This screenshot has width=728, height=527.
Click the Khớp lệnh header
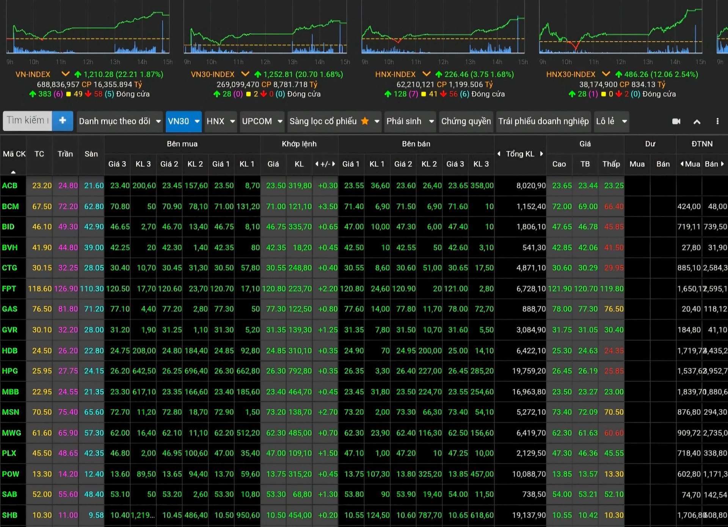click(299, 144)
